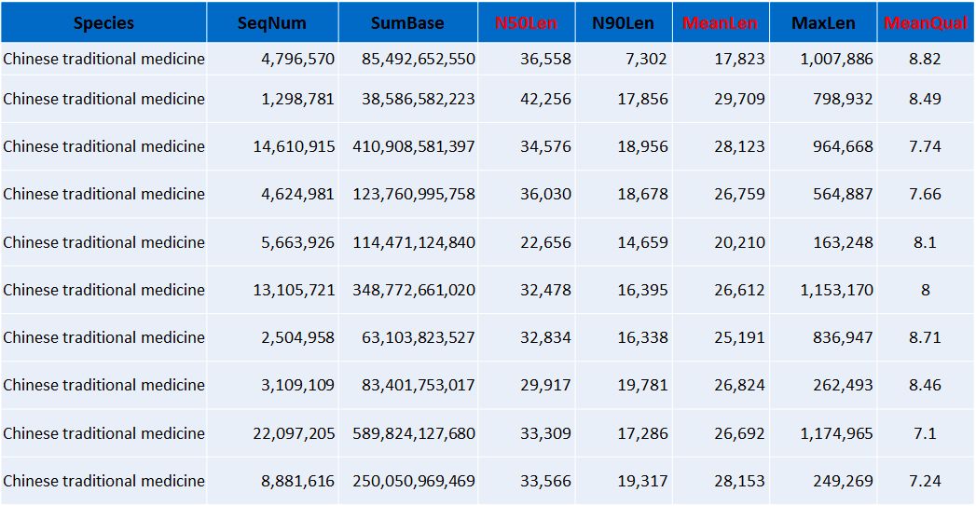Click the MeanQual cell 8.71

[x=925, y=337]
